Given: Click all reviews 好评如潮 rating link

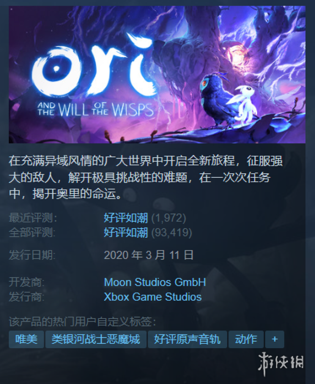Looking at the screenshot, I should (x=126, y=232).
